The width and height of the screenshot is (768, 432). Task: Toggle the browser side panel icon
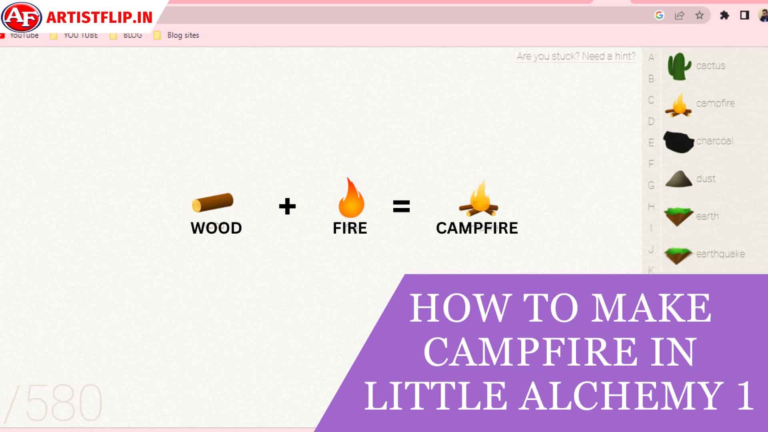pyautogui.click(x=744, y=15)
